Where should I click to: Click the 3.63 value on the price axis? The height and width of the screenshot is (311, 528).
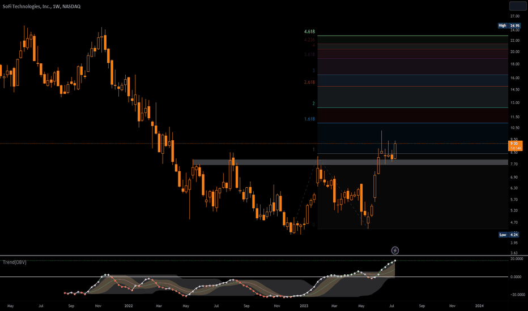(x=514, y=253)
